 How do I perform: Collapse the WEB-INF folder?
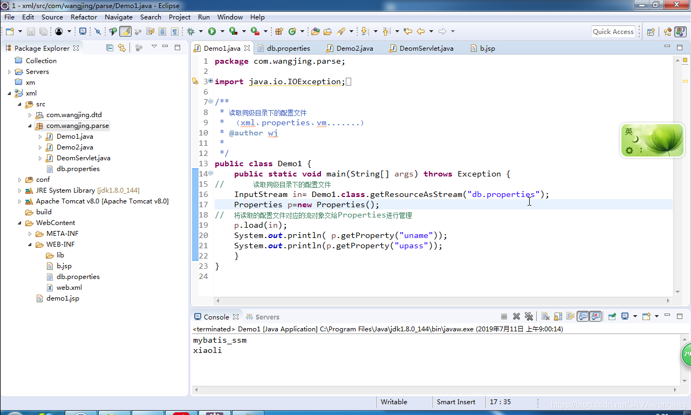pos(30,244)
